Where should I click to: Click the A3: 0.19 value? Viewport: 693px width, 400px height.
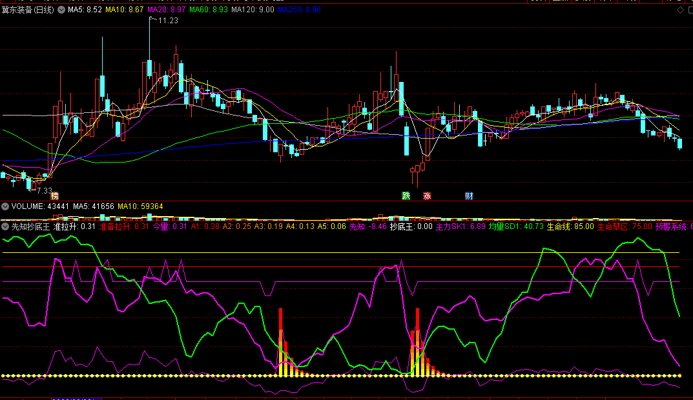click(x=269, y=226)
